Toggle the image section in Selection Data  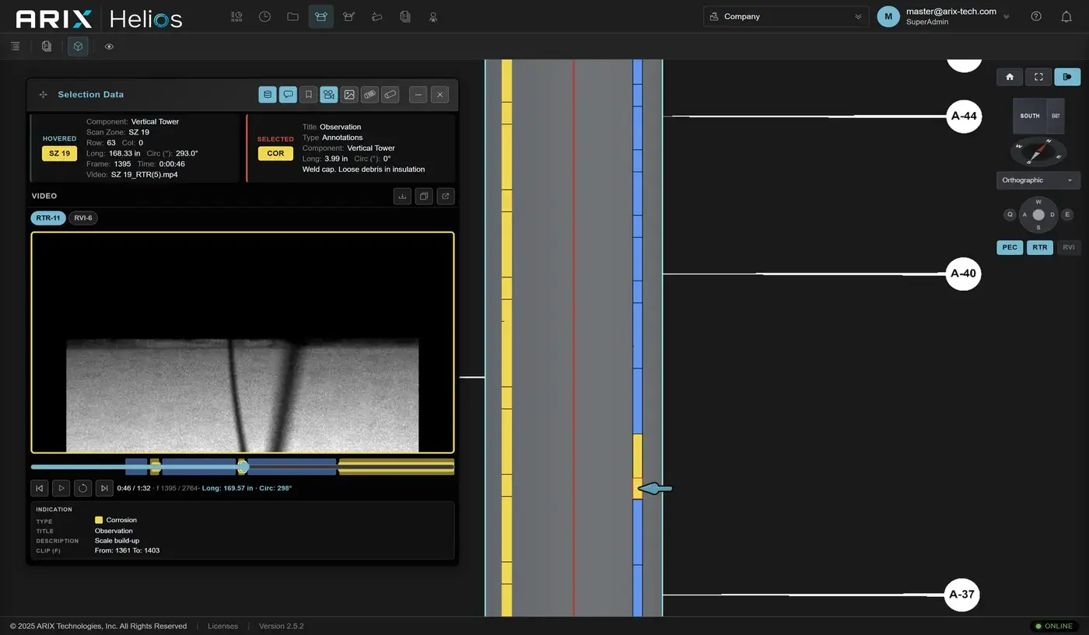(349, 95)
